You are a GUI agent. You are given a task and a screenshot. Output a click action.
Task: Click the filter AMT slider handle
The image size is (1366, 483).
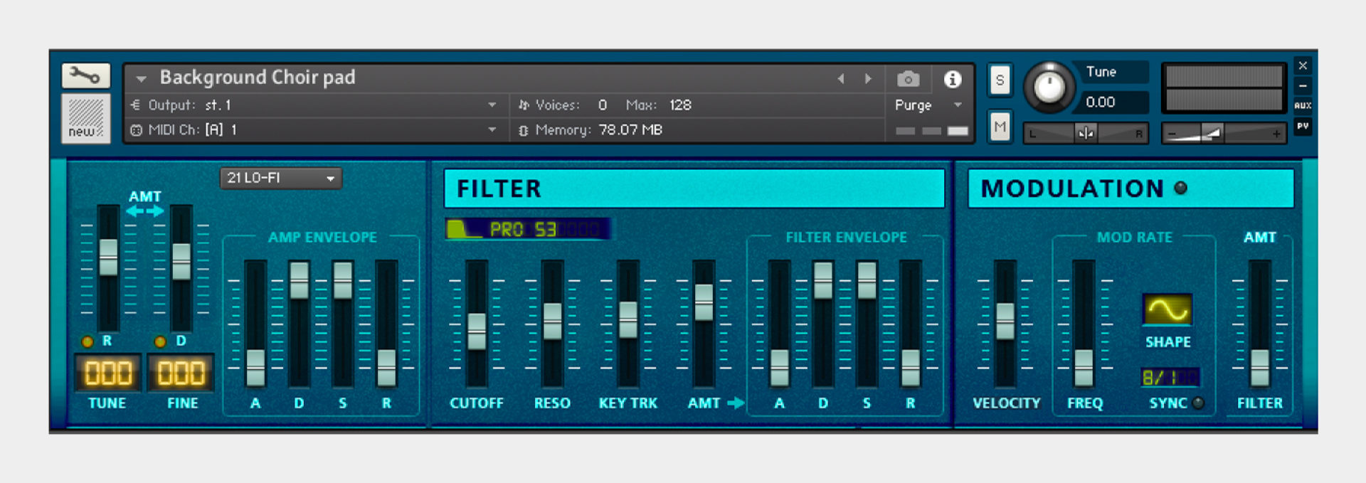pos(704,302)
